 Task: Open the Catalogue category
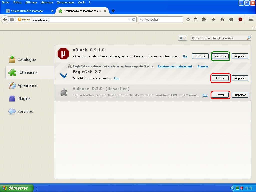tap(22, 59)
